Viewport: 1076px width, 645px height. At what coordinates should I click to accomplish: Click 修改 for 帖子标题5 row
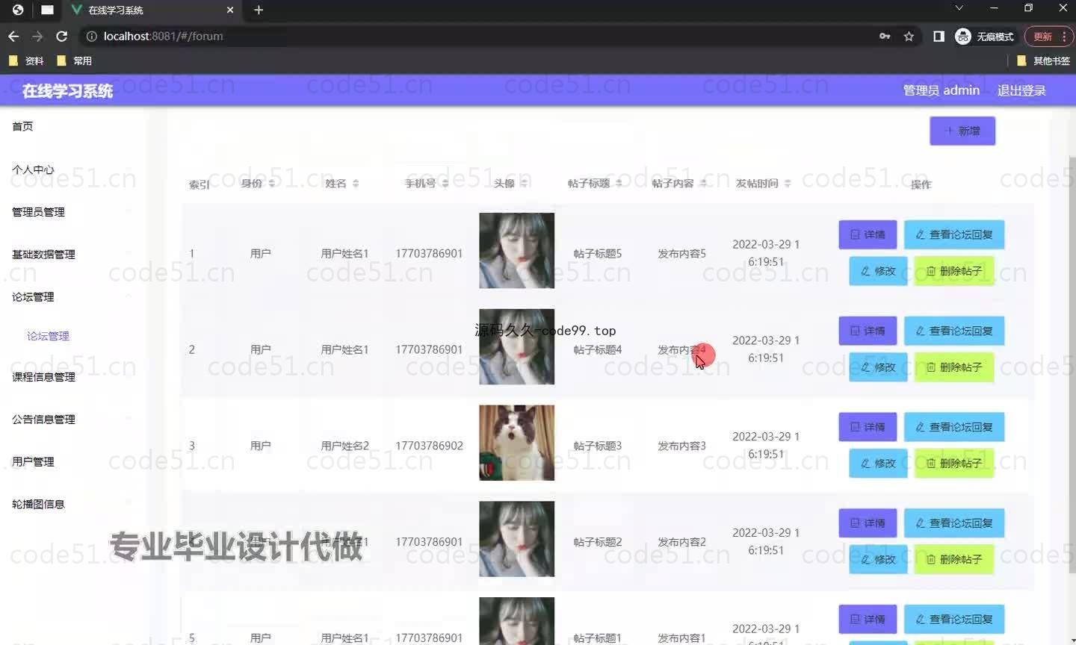click(878, 271)
